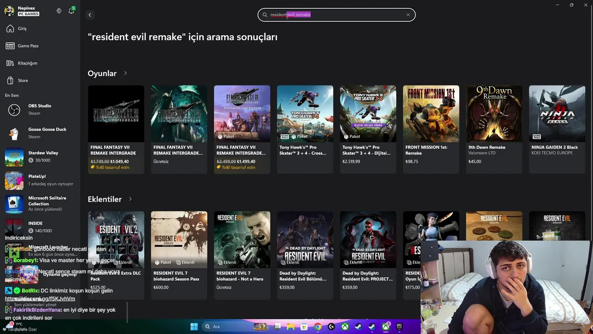This screenshot has width=593, height=334.
Task: Open the Eklentiler section heading
Action: pyautogui.click(x=105, y=199)
